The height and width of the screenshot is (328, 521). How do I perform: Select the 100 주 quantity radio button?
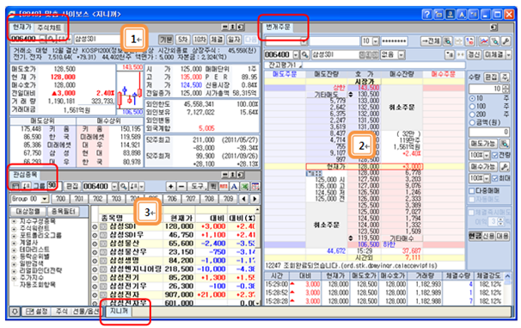(472, 107)
